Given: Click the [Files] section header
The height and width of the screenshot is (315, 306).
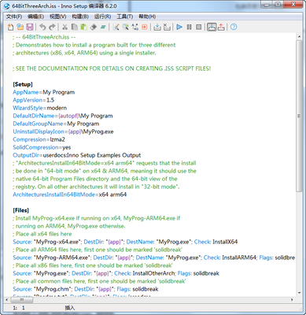Looking at the screenshot, I should pos(21,210).
